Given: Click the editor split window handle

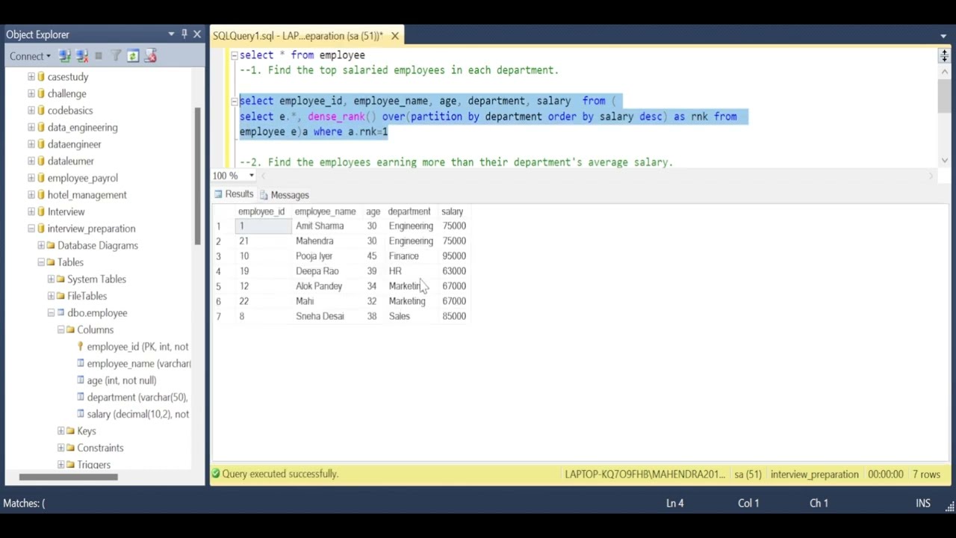Looking at the screenshot, I should pos(944,55).
